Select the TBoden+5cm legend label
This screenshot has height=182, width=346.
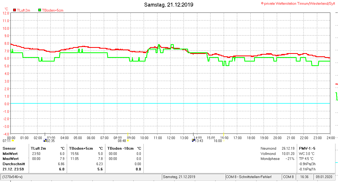tap(53, 10)
